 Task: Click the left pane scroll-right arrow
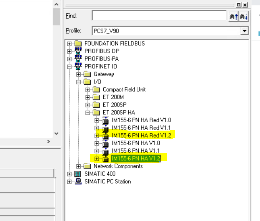(48, 142)
